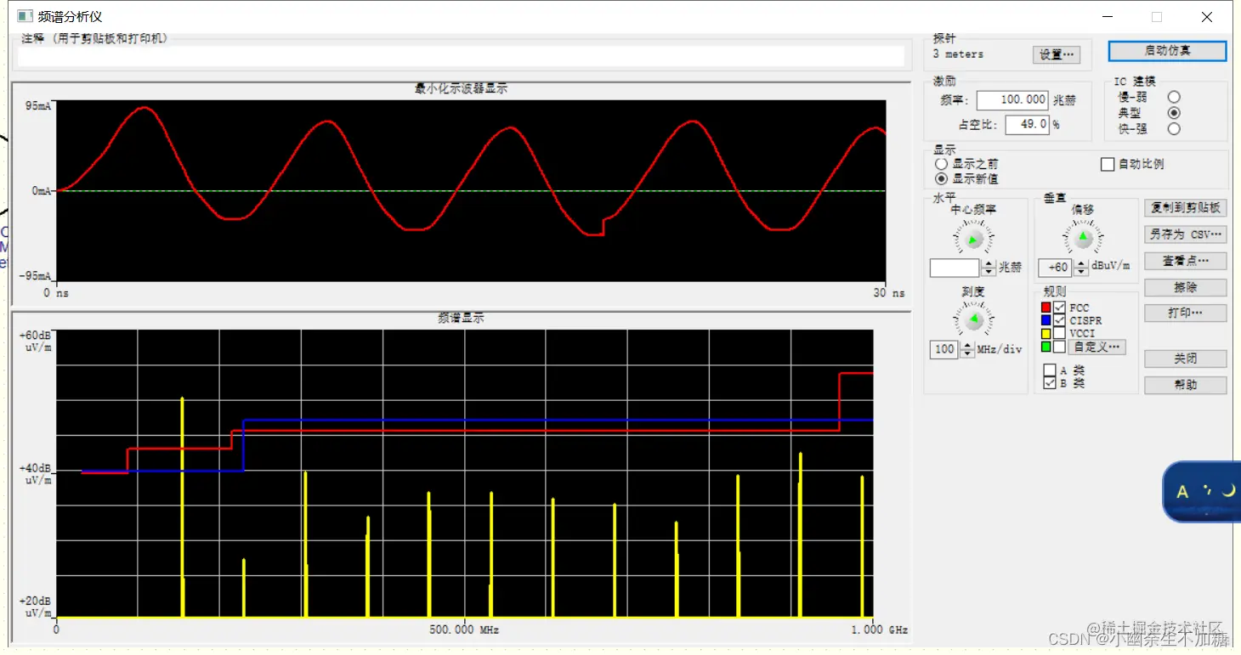Click the '1.000 GHz' axis label
Image resolution: width=1241 pixels, height=655 pixels.
click(x=879, y=630)
